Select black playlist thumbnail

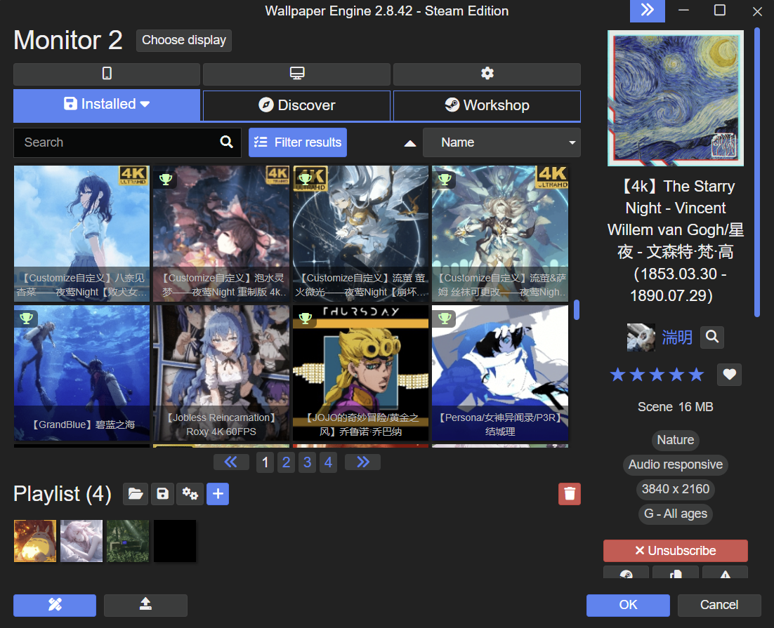(x=175, y=541)
